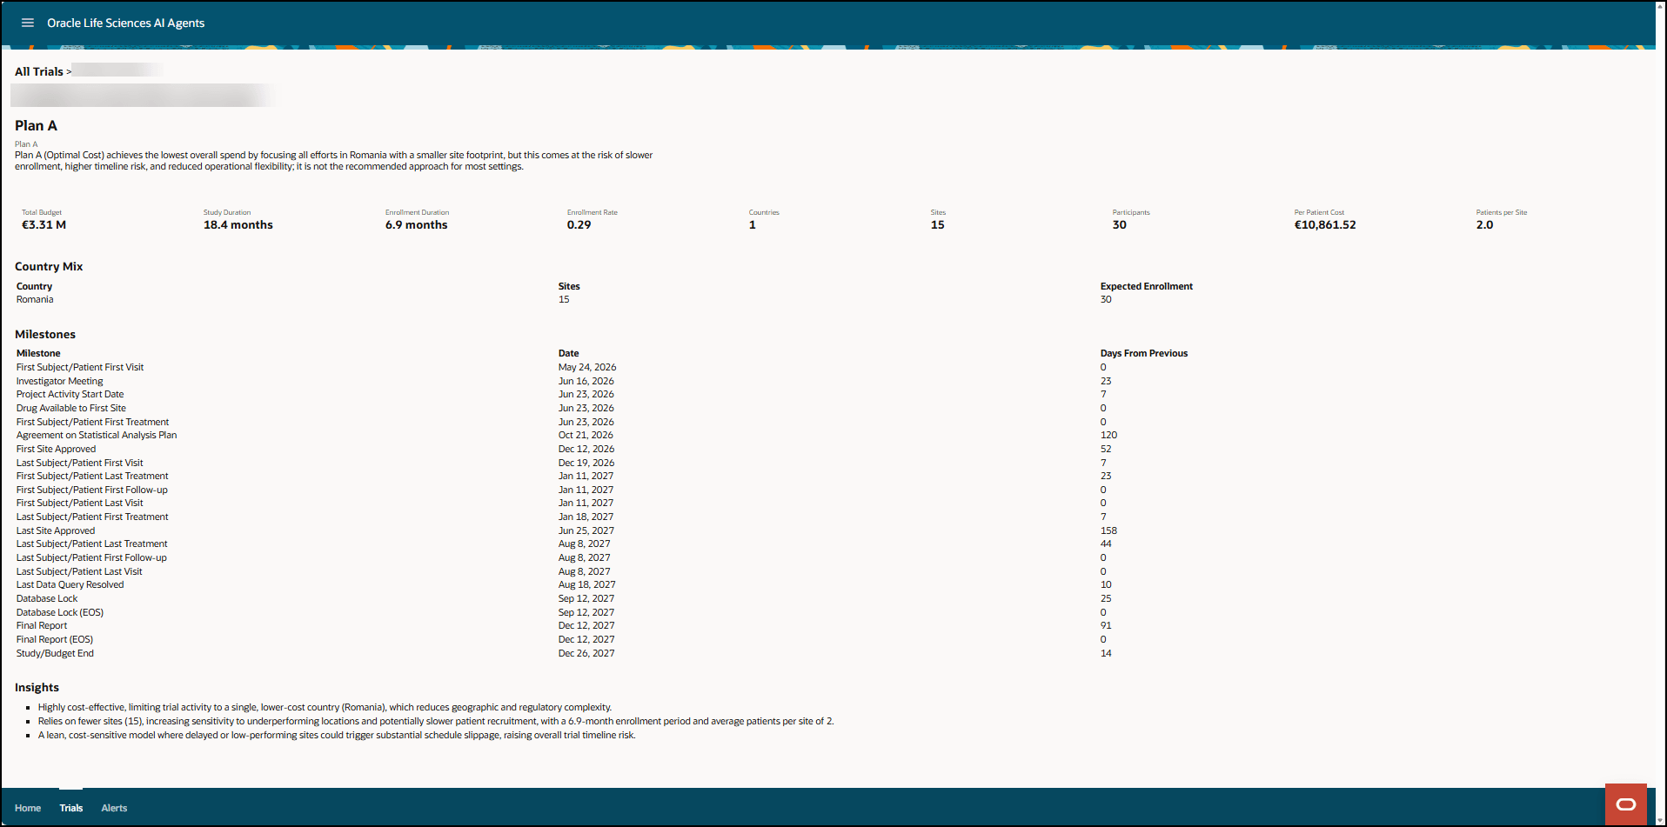Click the date May 24, 2026
This screenshot has width=1667, height=827.
[587, 367]
